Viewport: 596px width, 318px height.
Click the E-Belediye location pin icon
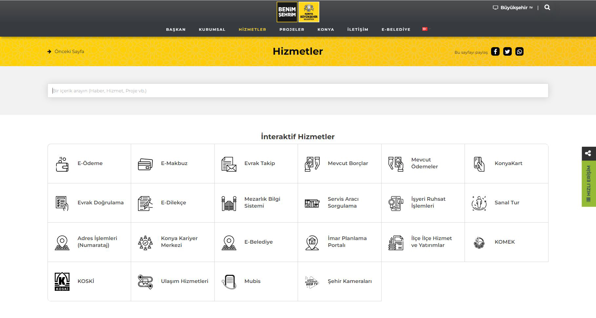(229, 243)
